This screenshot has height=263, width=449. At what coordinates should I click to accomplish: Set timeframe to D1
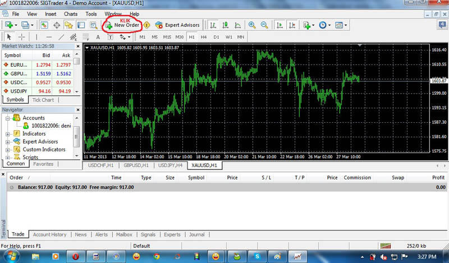click(216, 37)
